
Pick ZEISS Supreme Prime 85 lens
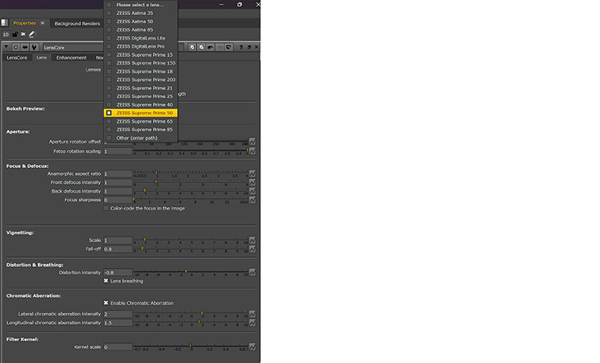tap(140, 130)
